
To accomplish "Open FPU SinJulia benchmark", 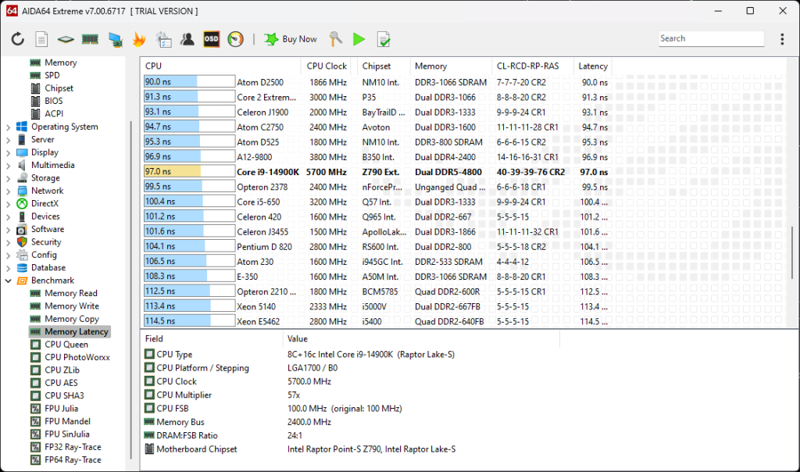I will pyautogui.click(x=67, y=434).
